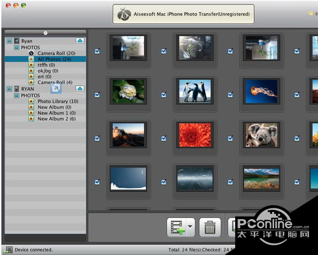Select ttffh (0) album
This screenshot has width=318, height=255.
coord(46,65)
